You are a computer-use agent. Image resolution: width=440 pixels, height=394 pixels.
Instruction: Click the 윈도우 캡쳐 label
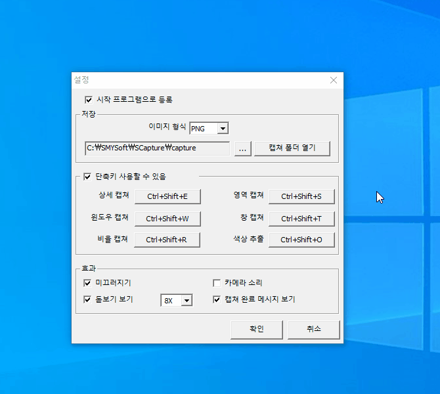point(110,217)
